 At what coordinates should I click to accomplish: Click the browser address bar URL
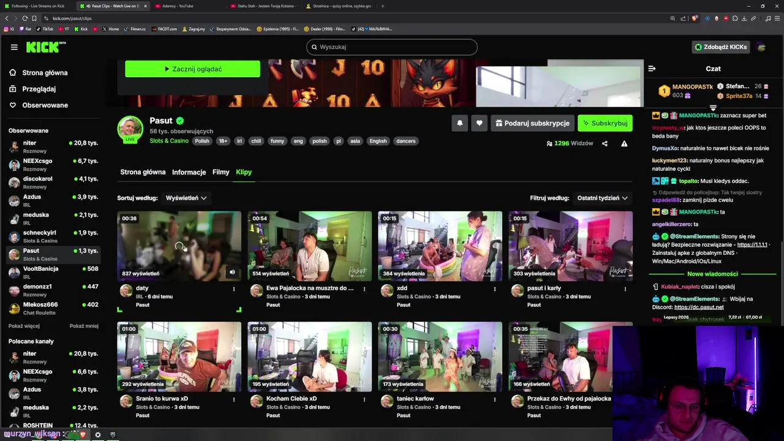coord(72,18)
